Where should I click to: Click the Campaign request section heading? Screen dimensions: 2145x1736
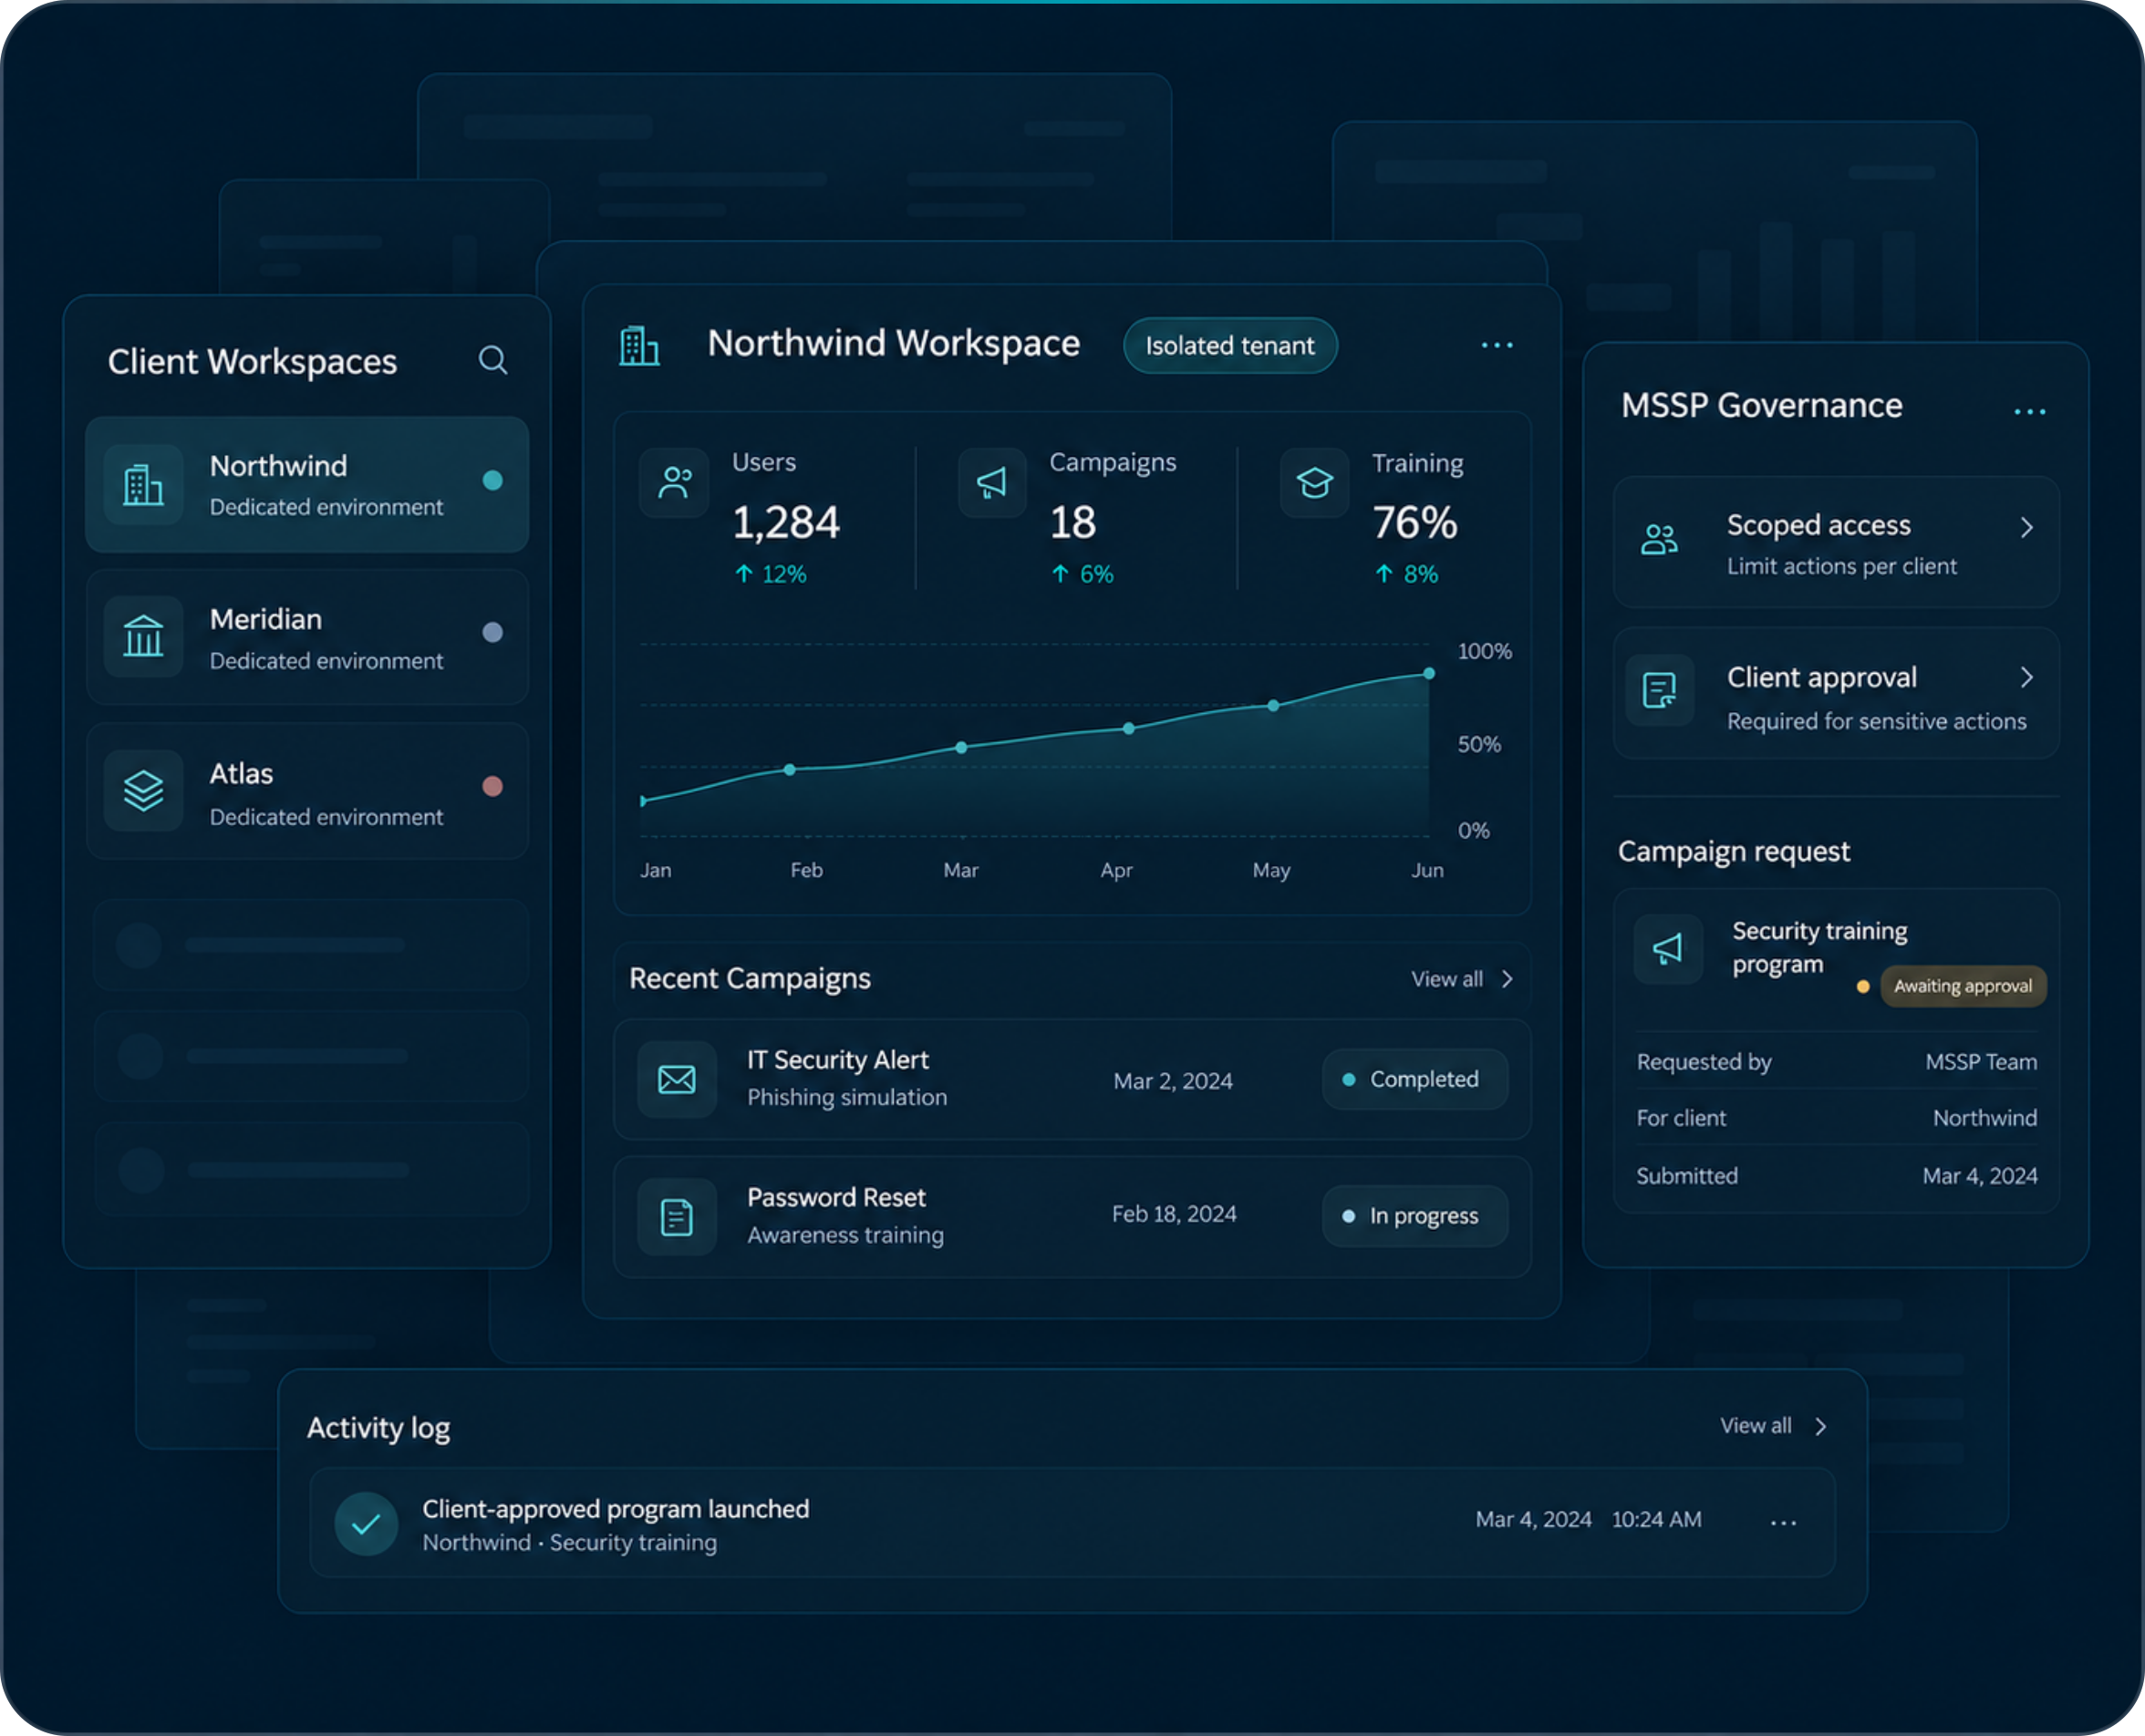1734,852
